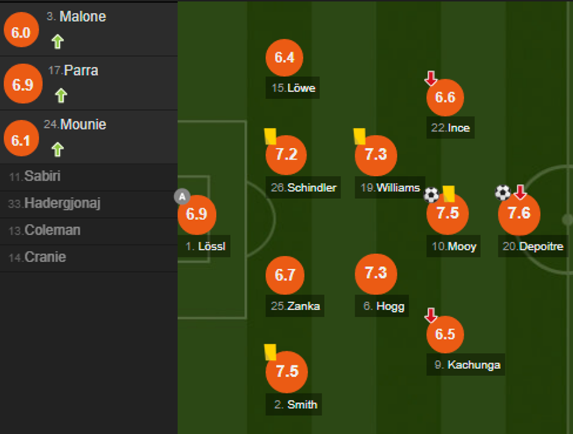Screen dimensions: 573x434
Task: Select the green arrow below Parra
Action: click(x=60, y=95)
